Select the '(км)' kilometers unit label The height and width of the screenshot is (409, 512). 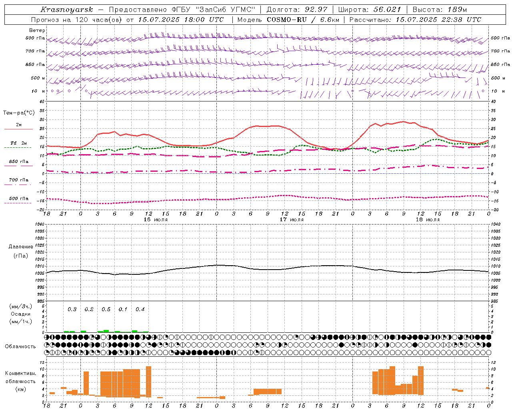(20, 389)
